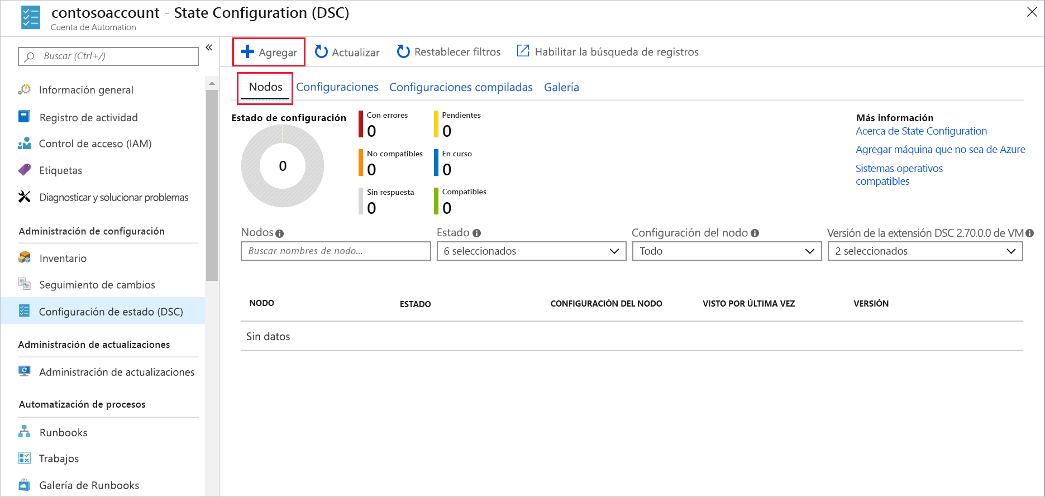Click the Galería de Runbooks bag icon
1045x497 pixels.
click(25, 485)
